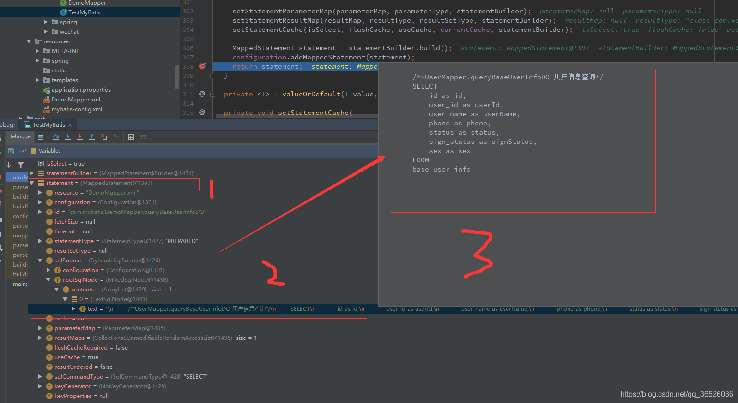Expand the sqlCommandType node

point(40,377)
